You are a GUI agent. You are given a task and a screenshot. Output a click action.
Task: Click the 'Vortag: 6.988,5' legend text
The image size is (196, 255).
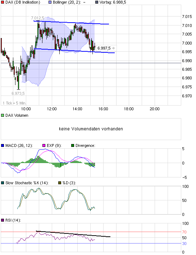(113, 2)
